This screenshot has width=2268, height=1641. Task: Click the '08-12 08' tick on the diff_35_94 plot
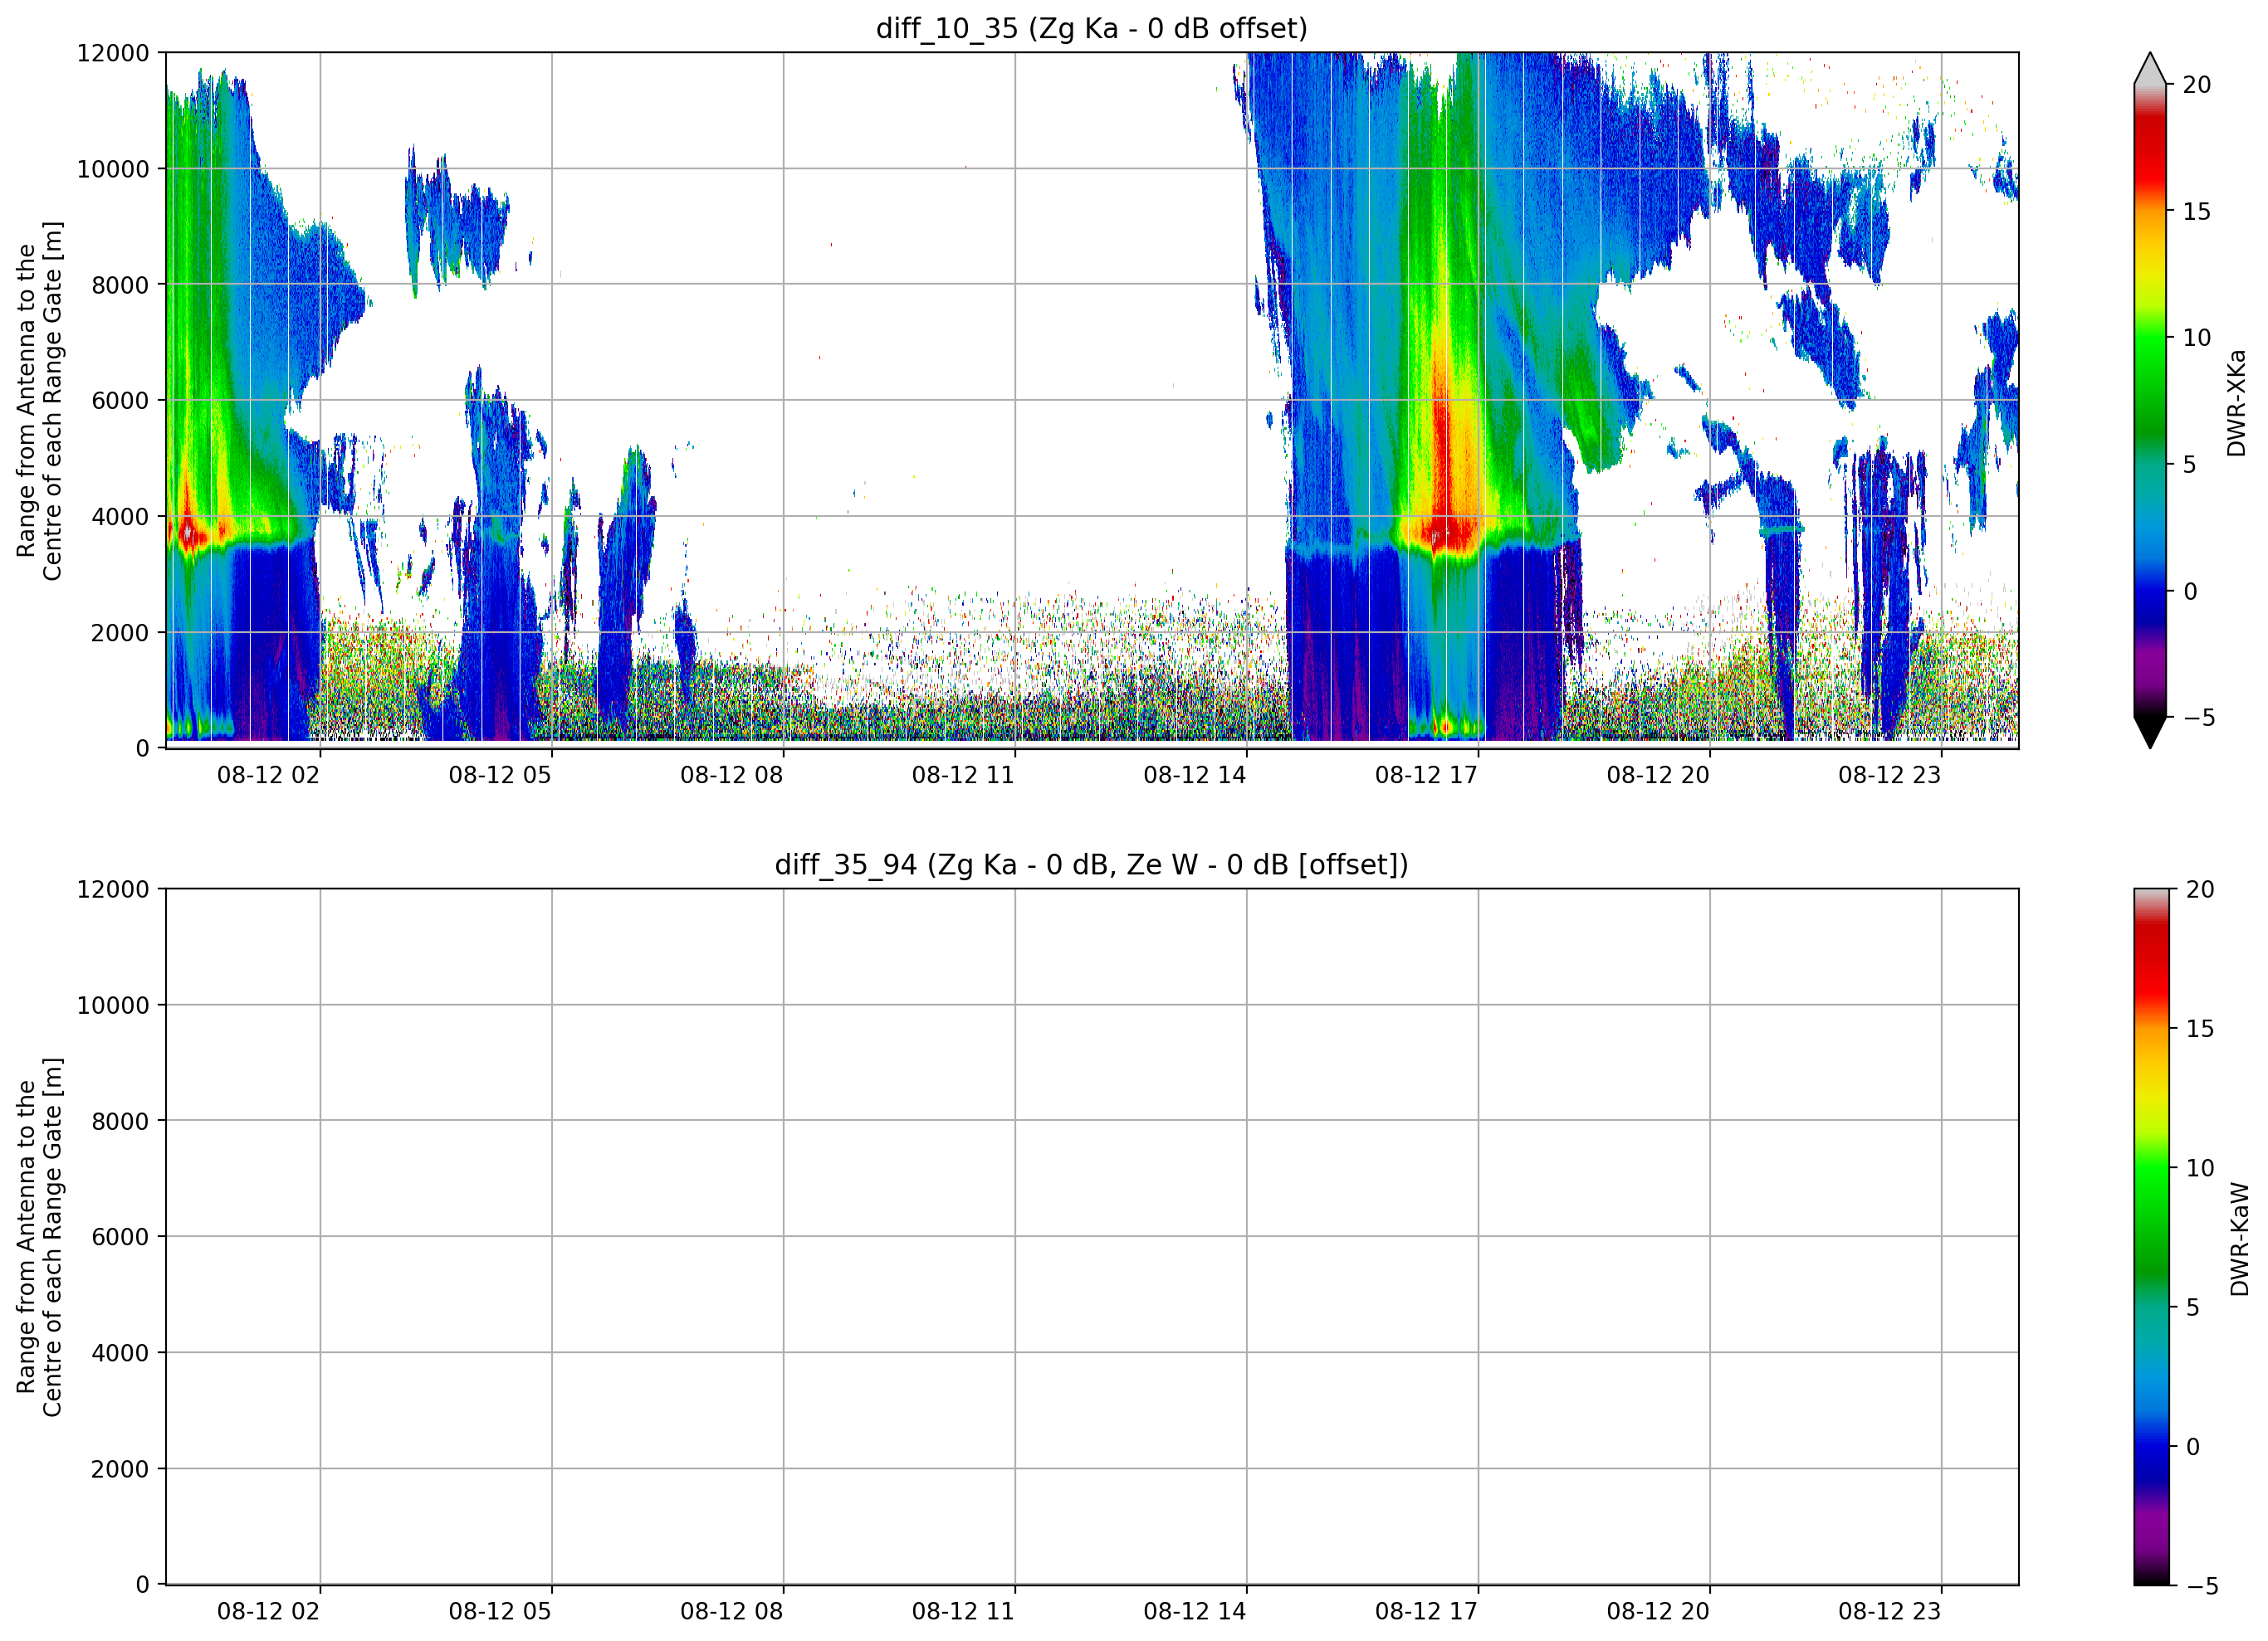click(x=731, y=1612)
